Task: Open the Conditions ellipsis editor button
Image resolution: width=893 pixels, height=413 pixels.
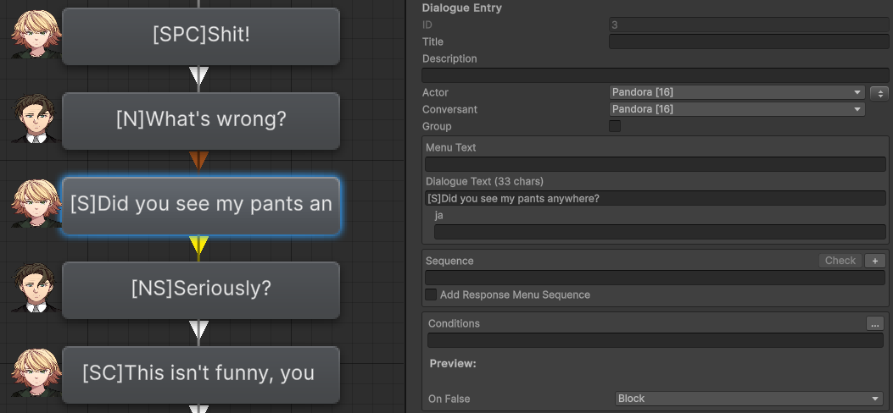Action: (875, 323)
